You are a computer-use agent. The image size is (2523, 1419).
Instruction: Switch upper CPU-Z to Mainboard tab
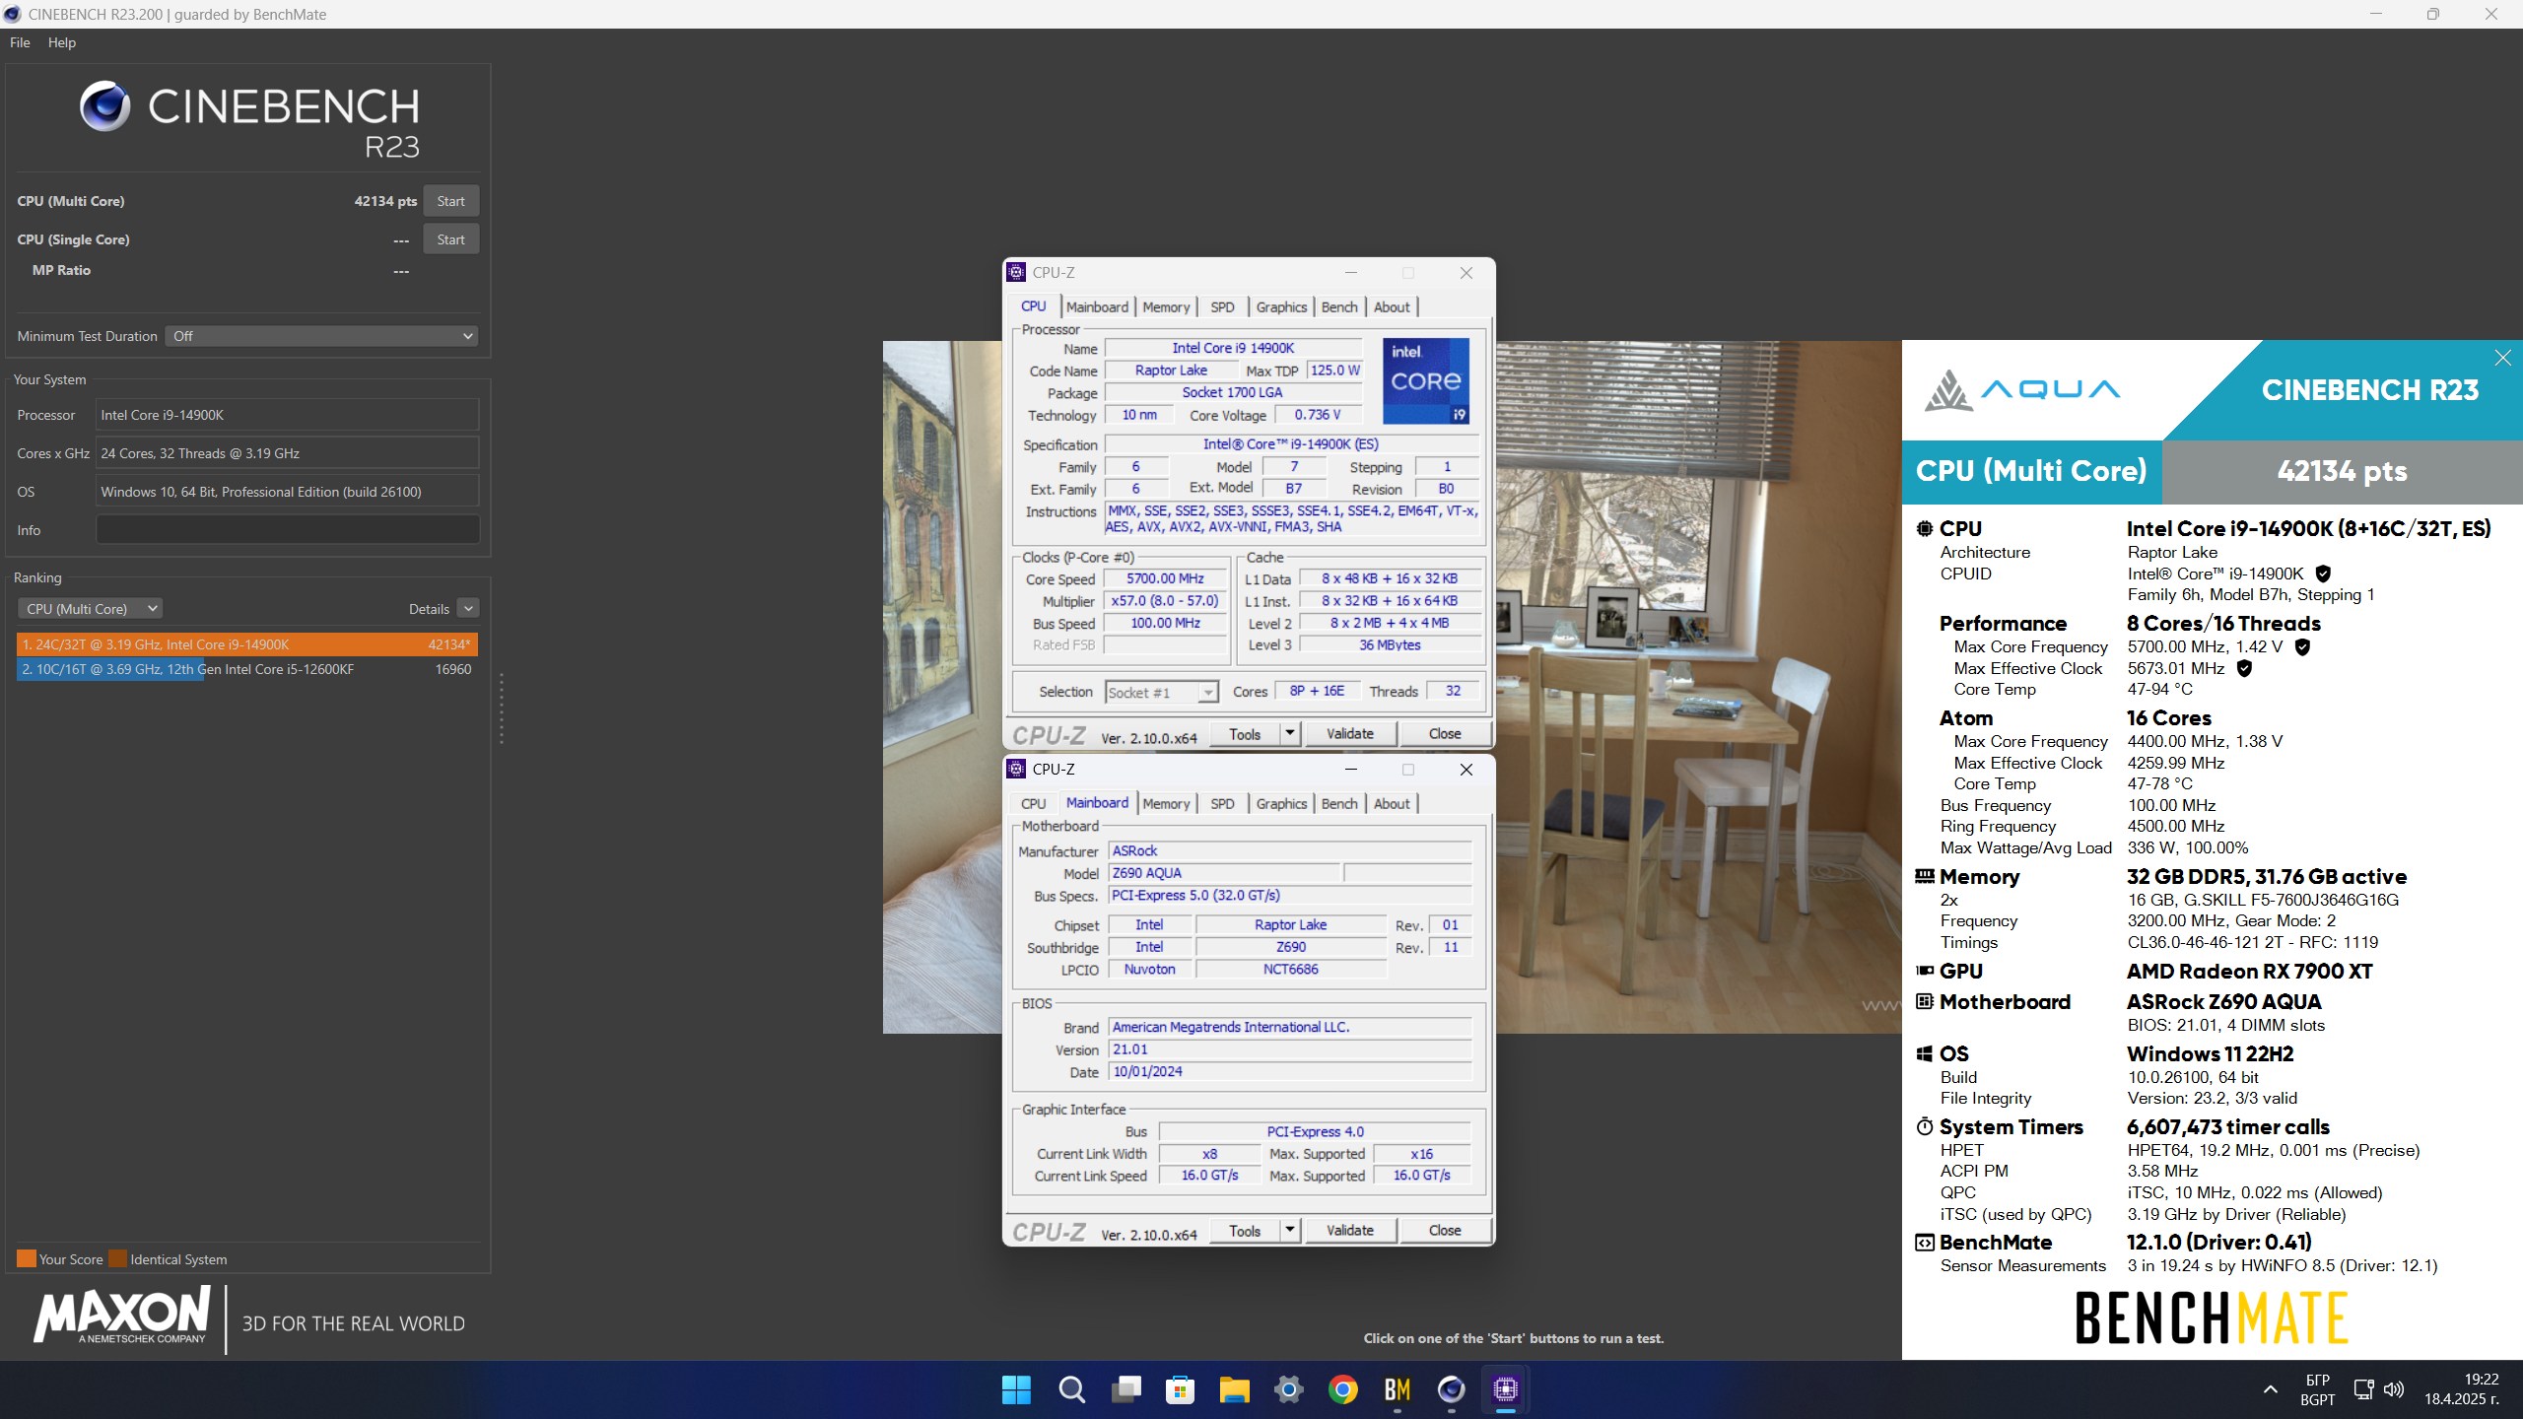click(1097, 307)
